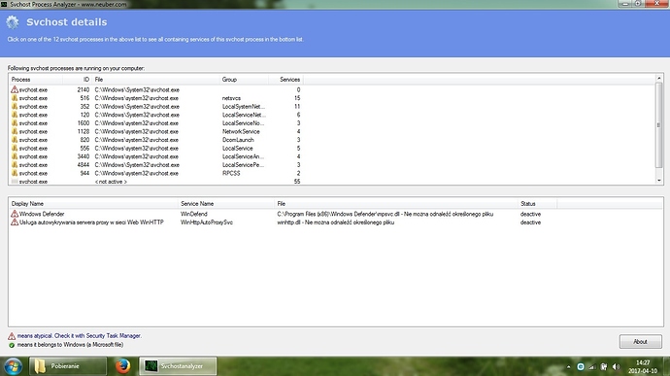This screenshot has width=670, height=376.
Task: Sort process list by ID column
Action: 78,80
